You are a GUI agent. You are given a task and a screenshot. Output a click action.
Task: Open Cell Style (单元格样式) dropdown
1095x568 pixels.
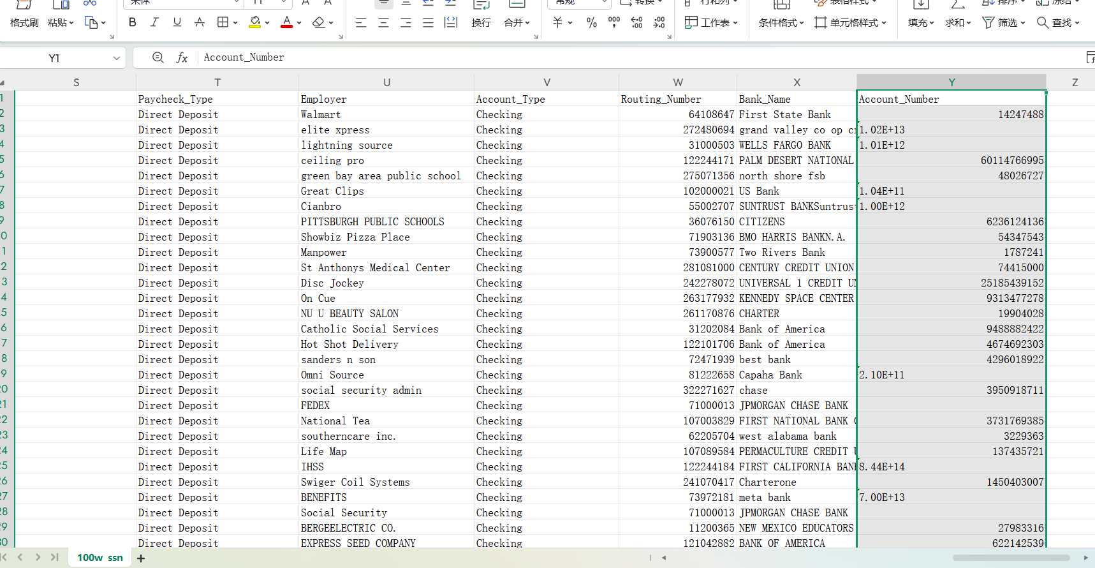[851, 23]
